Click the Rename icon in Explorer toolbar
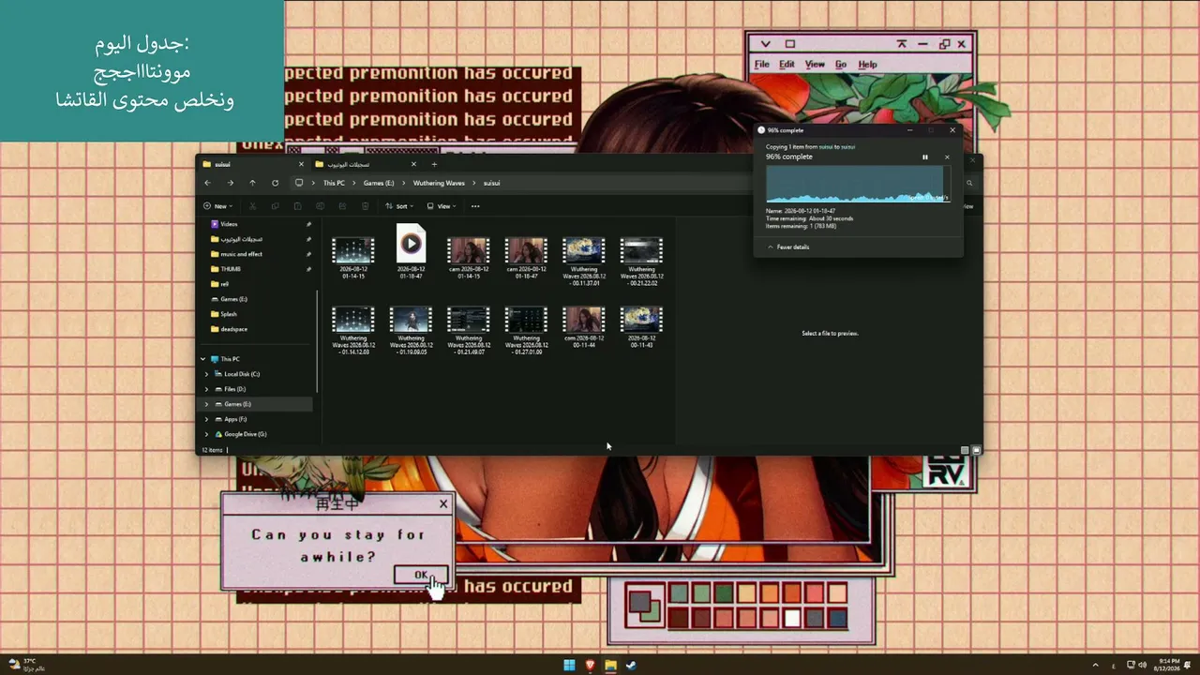This screenshot has width=1200, height=675. [x=320, y=206]
